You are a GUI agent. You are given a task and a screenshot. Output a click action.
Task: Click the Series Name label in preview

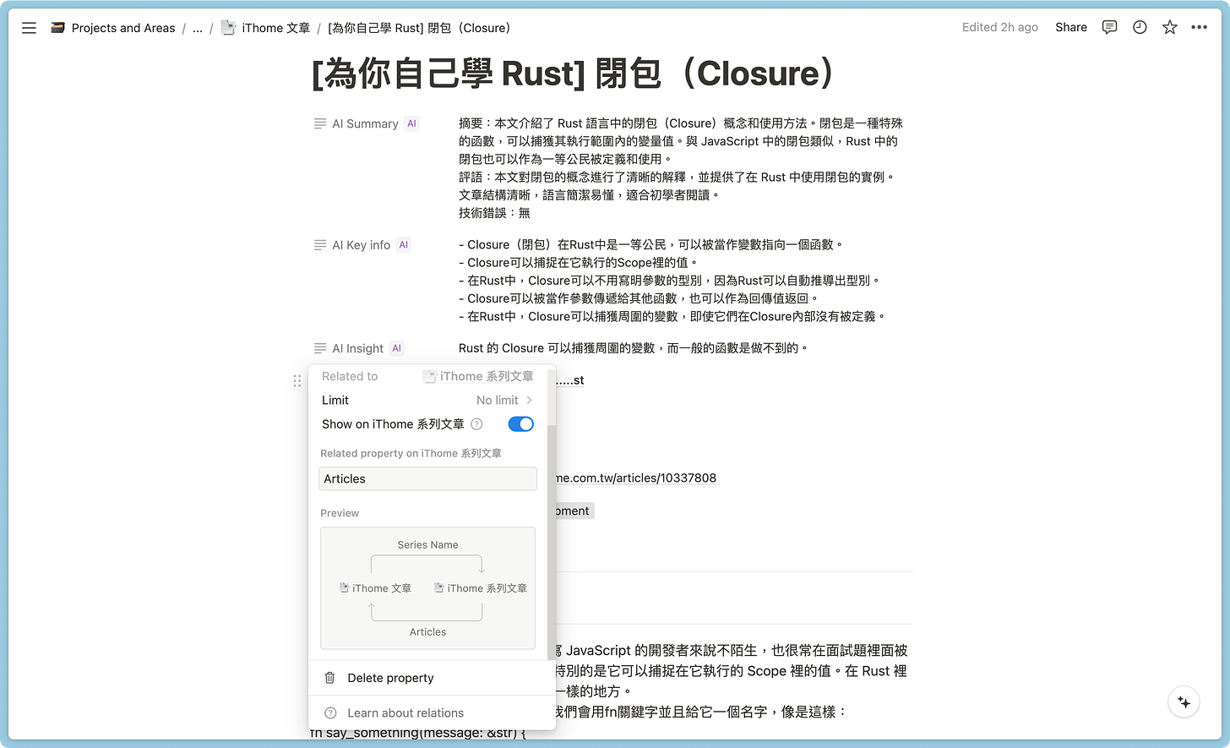427,545
